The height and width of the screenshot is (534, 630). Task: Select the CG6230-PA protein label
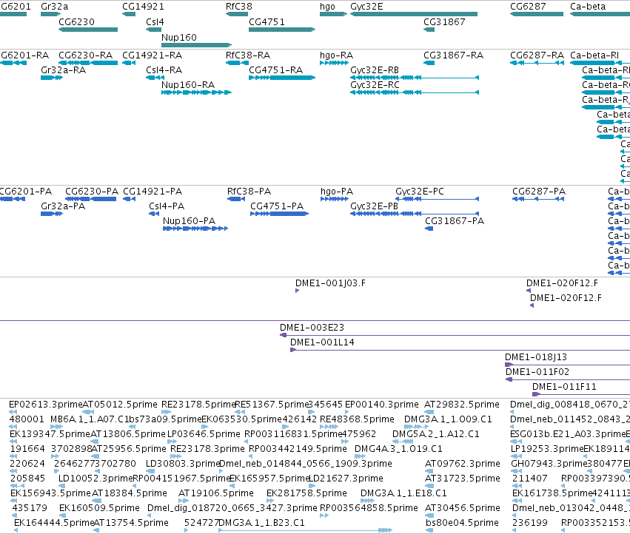pos(92,192)
